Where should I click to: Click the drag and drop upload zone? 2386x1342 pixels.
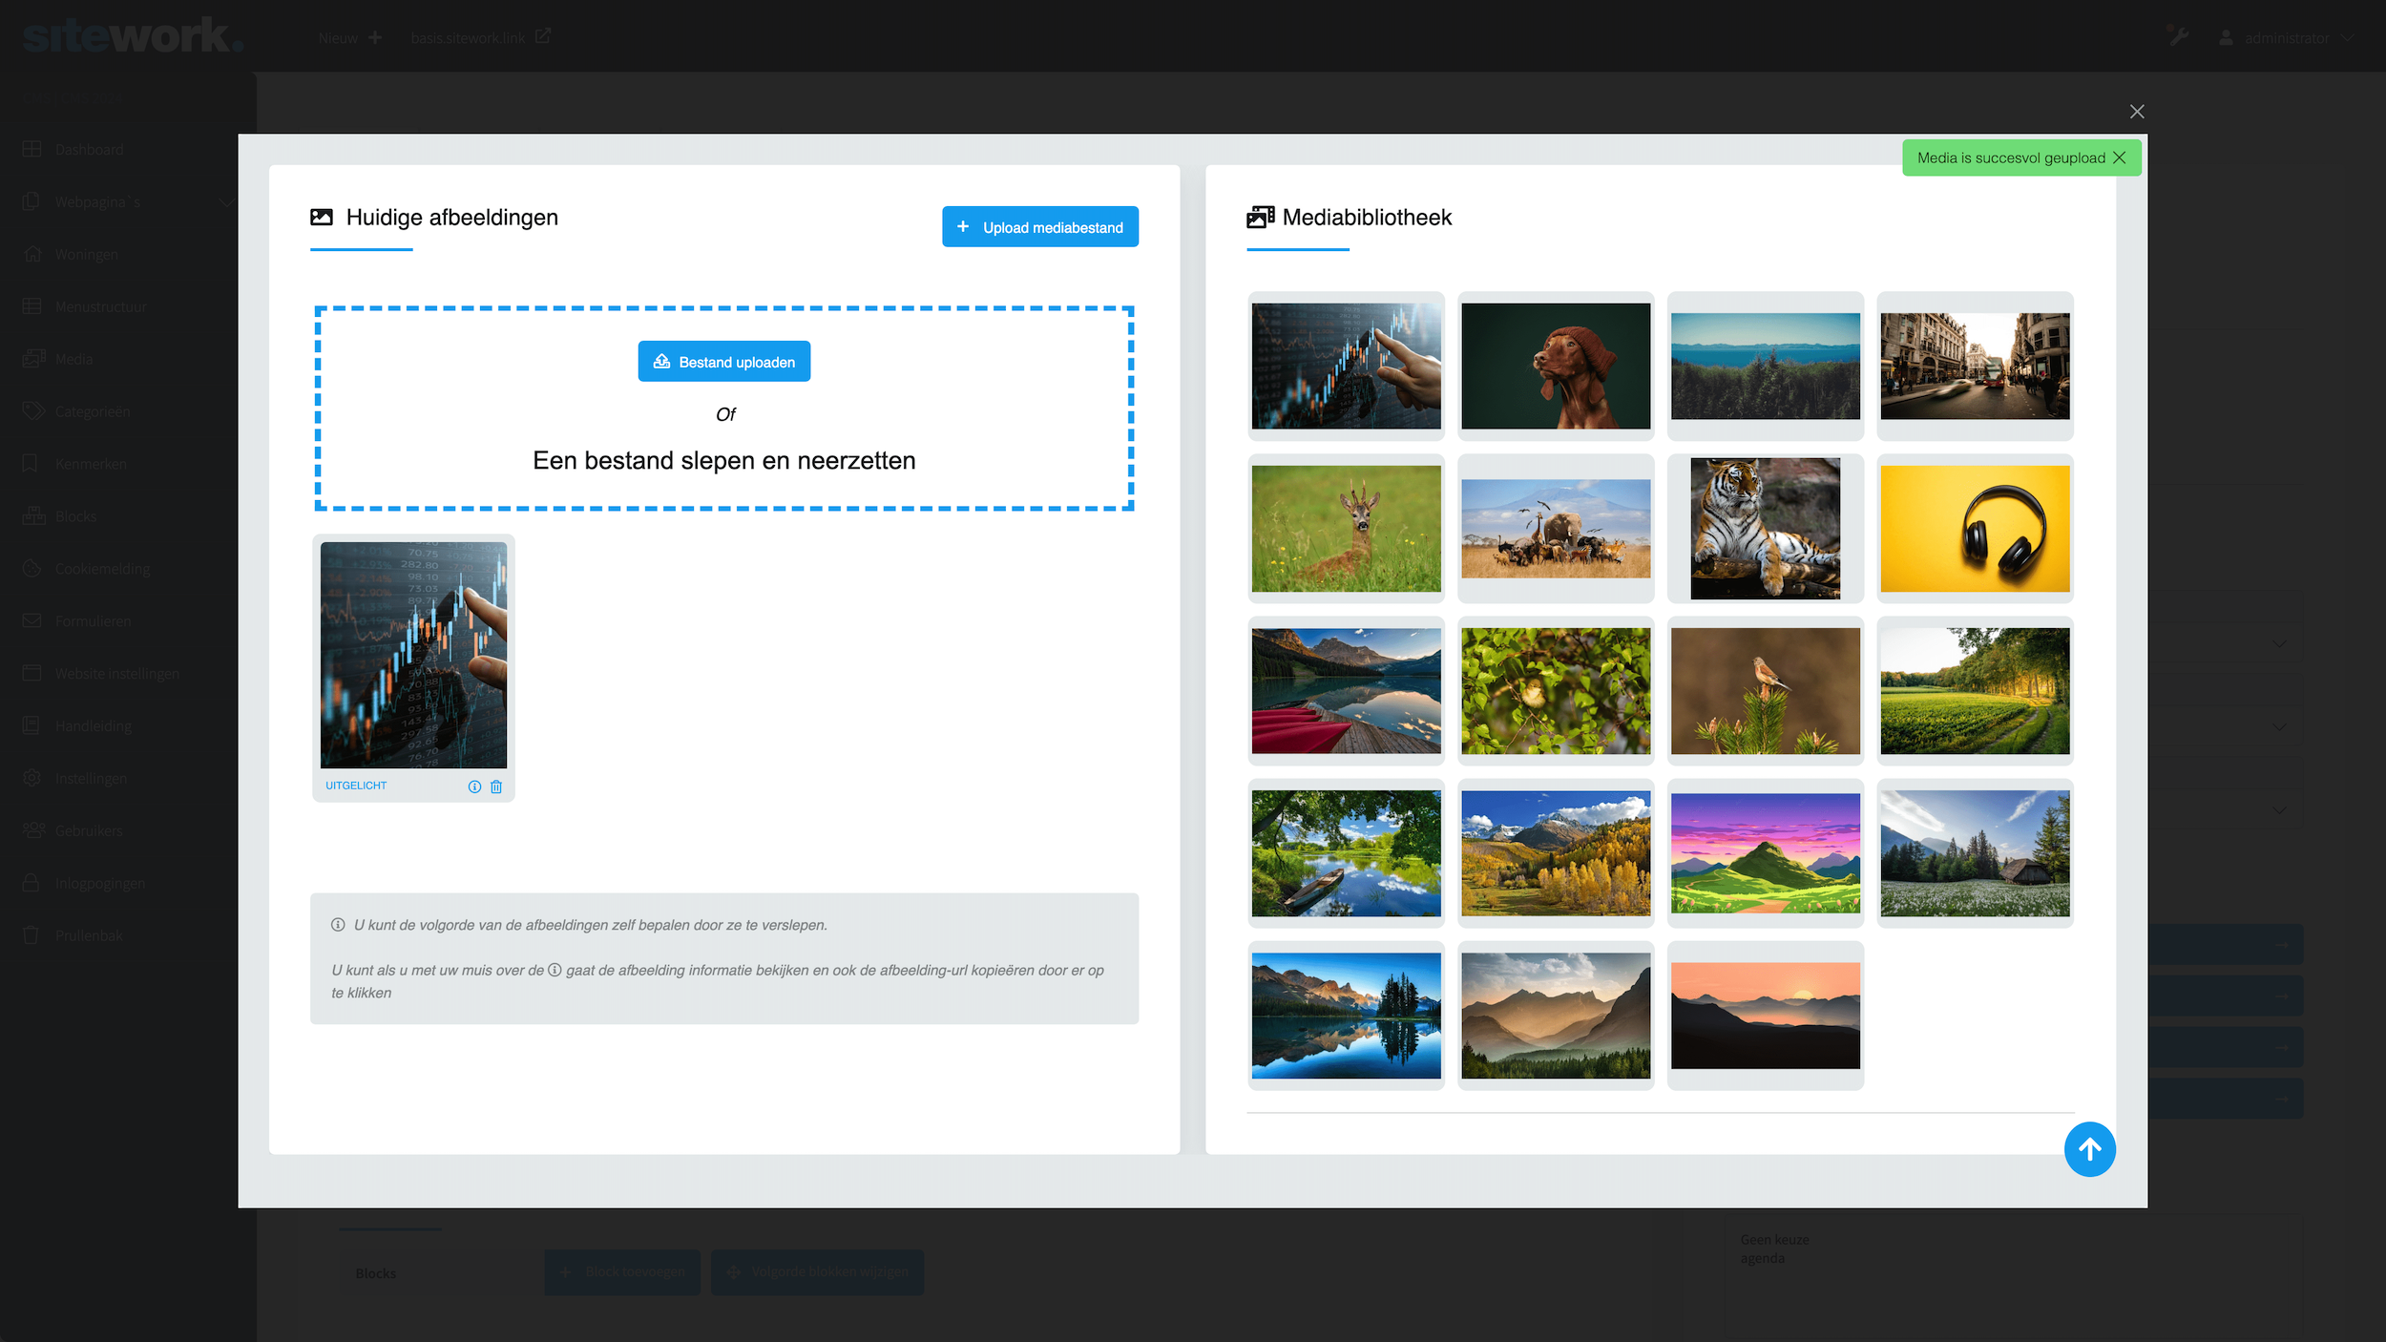pos(723,461)
